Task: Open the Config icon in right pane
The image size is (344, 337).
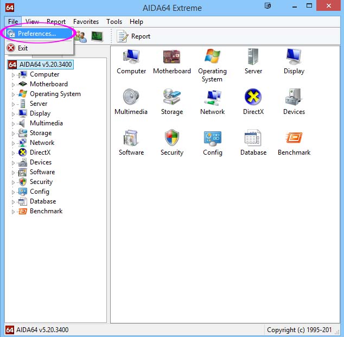Action: [212, 138]
